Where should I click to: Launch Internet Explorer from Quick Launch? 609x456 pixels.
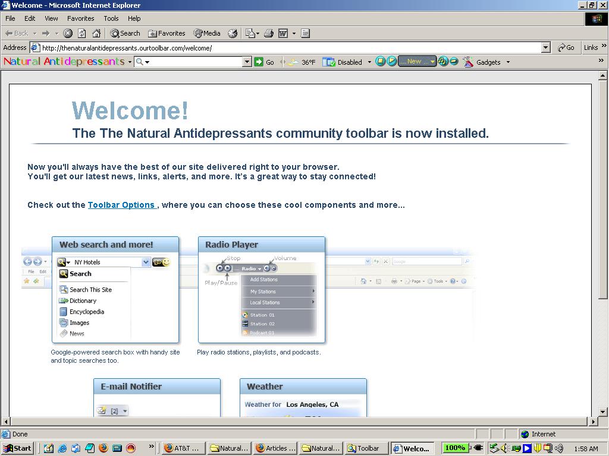click(x=62, y=448)
